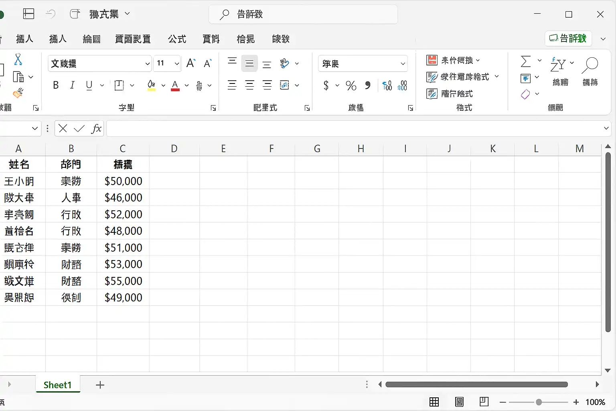
Task: Expand the number format dropdown
Action: [x=403, y=64]
